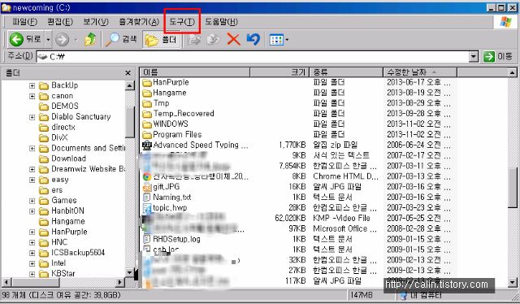This screenshot has width=520, height=304.
Task: Go back with the green Back arrow
Action: point(16,40)
